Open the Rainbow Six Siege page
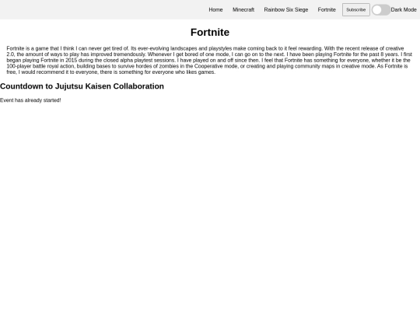The height and width of the screenshot is (315, 420). tap(285, 9)
